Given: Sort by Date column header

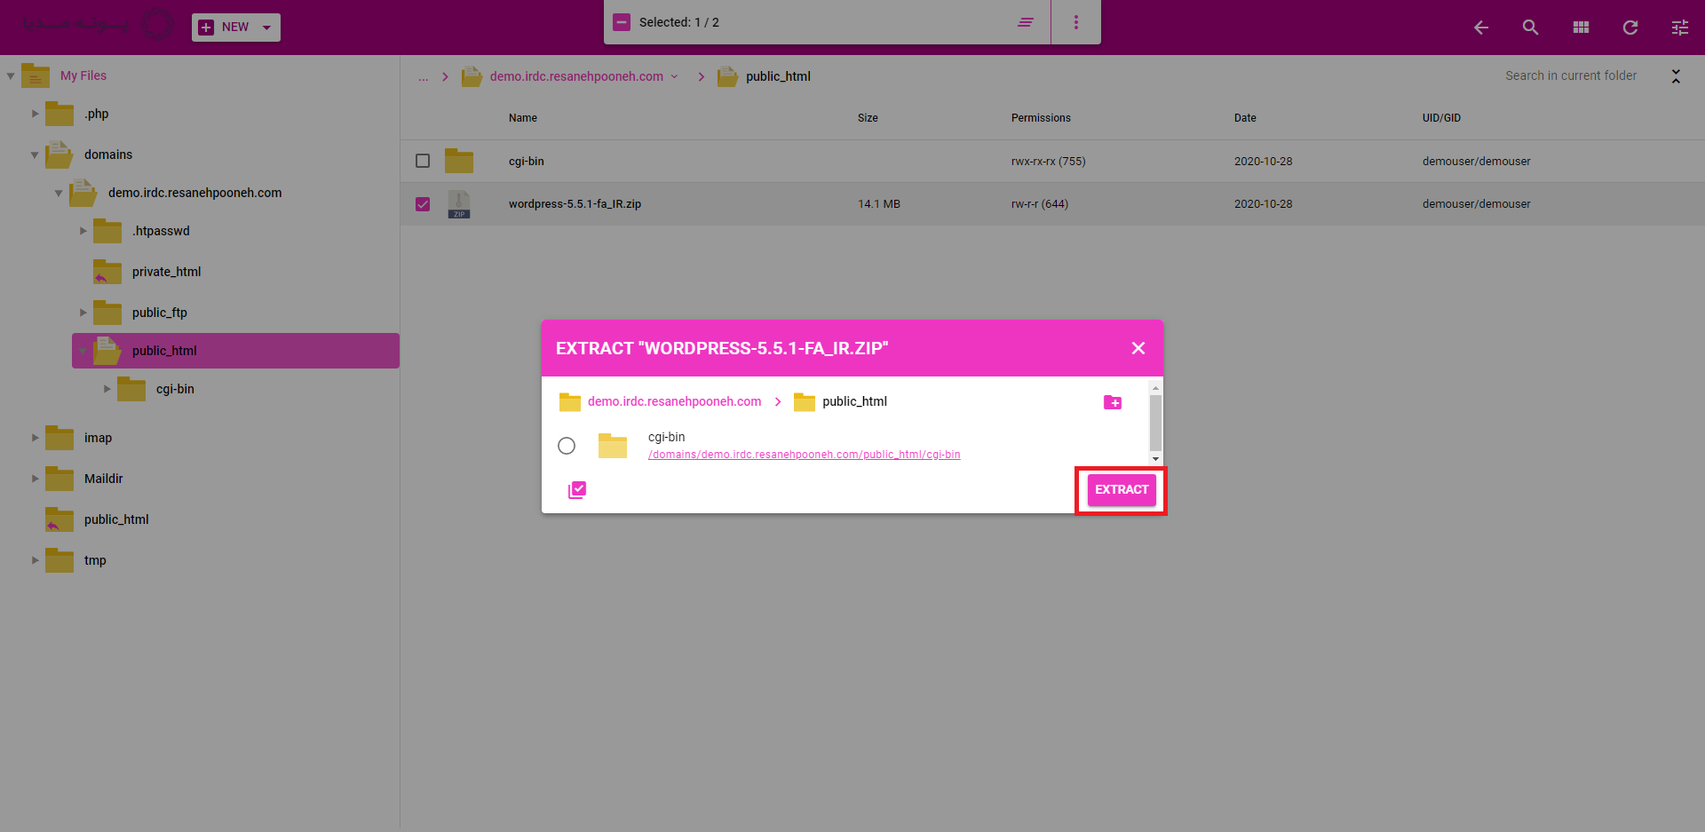Looking at the screenshot, I should pyautogui.click(x=1245, y=118).
